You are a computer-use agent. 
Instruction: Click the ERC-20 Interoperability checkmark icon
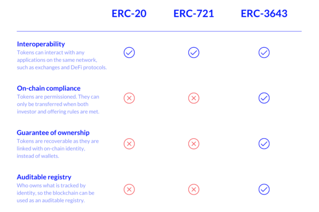click(129, 52)
